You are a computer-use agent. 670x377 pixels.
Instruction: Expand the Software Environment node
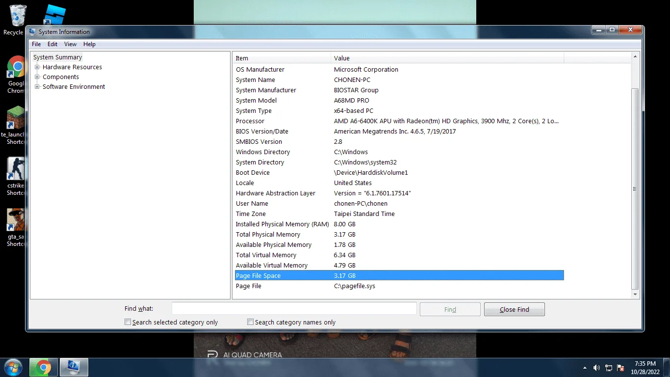pyautogui.click(x=37, y=87)
